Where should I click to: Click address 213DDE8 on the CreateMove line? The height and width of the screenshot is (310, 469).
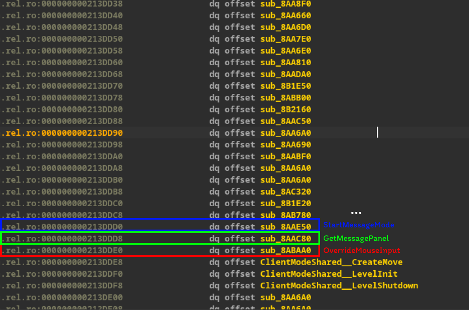coord(82,262)
